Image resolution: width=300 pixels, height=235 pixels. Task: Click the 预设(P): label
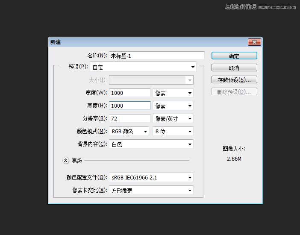[78, 67]
